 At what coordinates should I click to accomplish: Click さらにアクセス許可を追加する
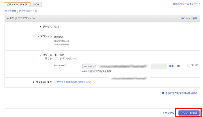181,93
